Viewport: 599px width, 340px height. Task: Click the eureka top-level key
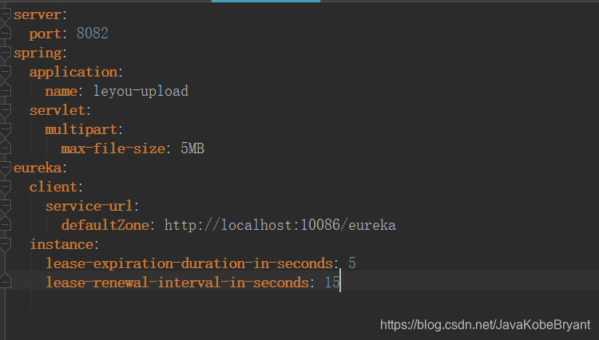pos(38,168)
